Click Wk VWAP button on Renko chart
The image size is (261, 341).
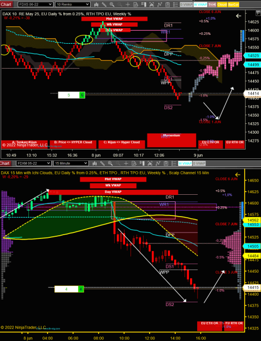(x=114, y=25)
